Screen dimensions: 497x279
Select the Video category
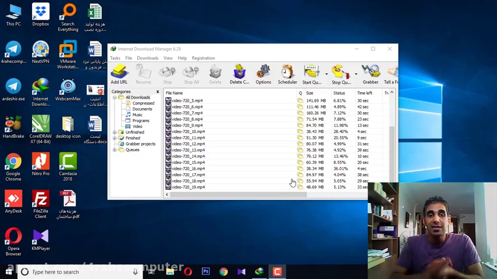pyautogui.click(x=137, y=127)
